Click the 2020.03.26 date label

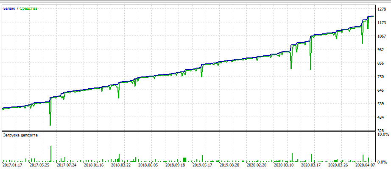(339, 165)
